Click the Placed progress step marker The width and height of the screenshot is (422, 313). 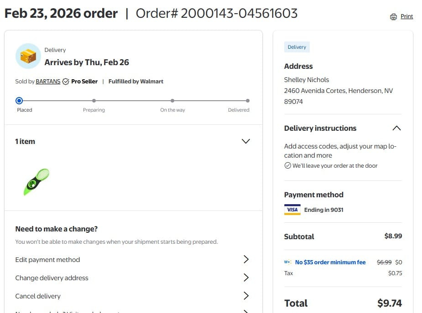(19, 101)
